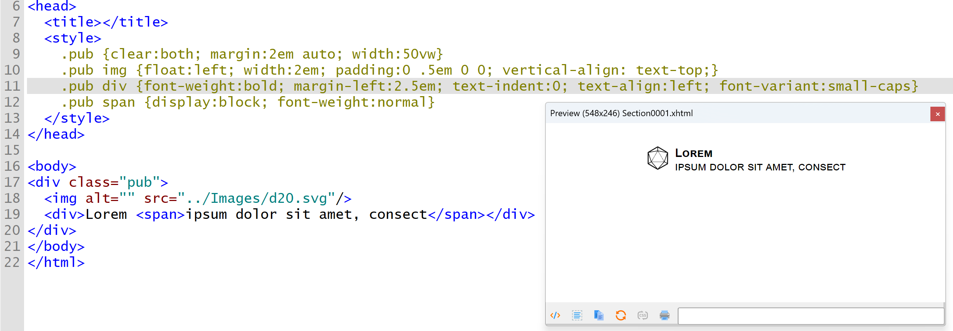Viewport: 953px width, 331px height.
Task: Click the '../Images/d20.svg' src value
Action: [x=256, y=198]
